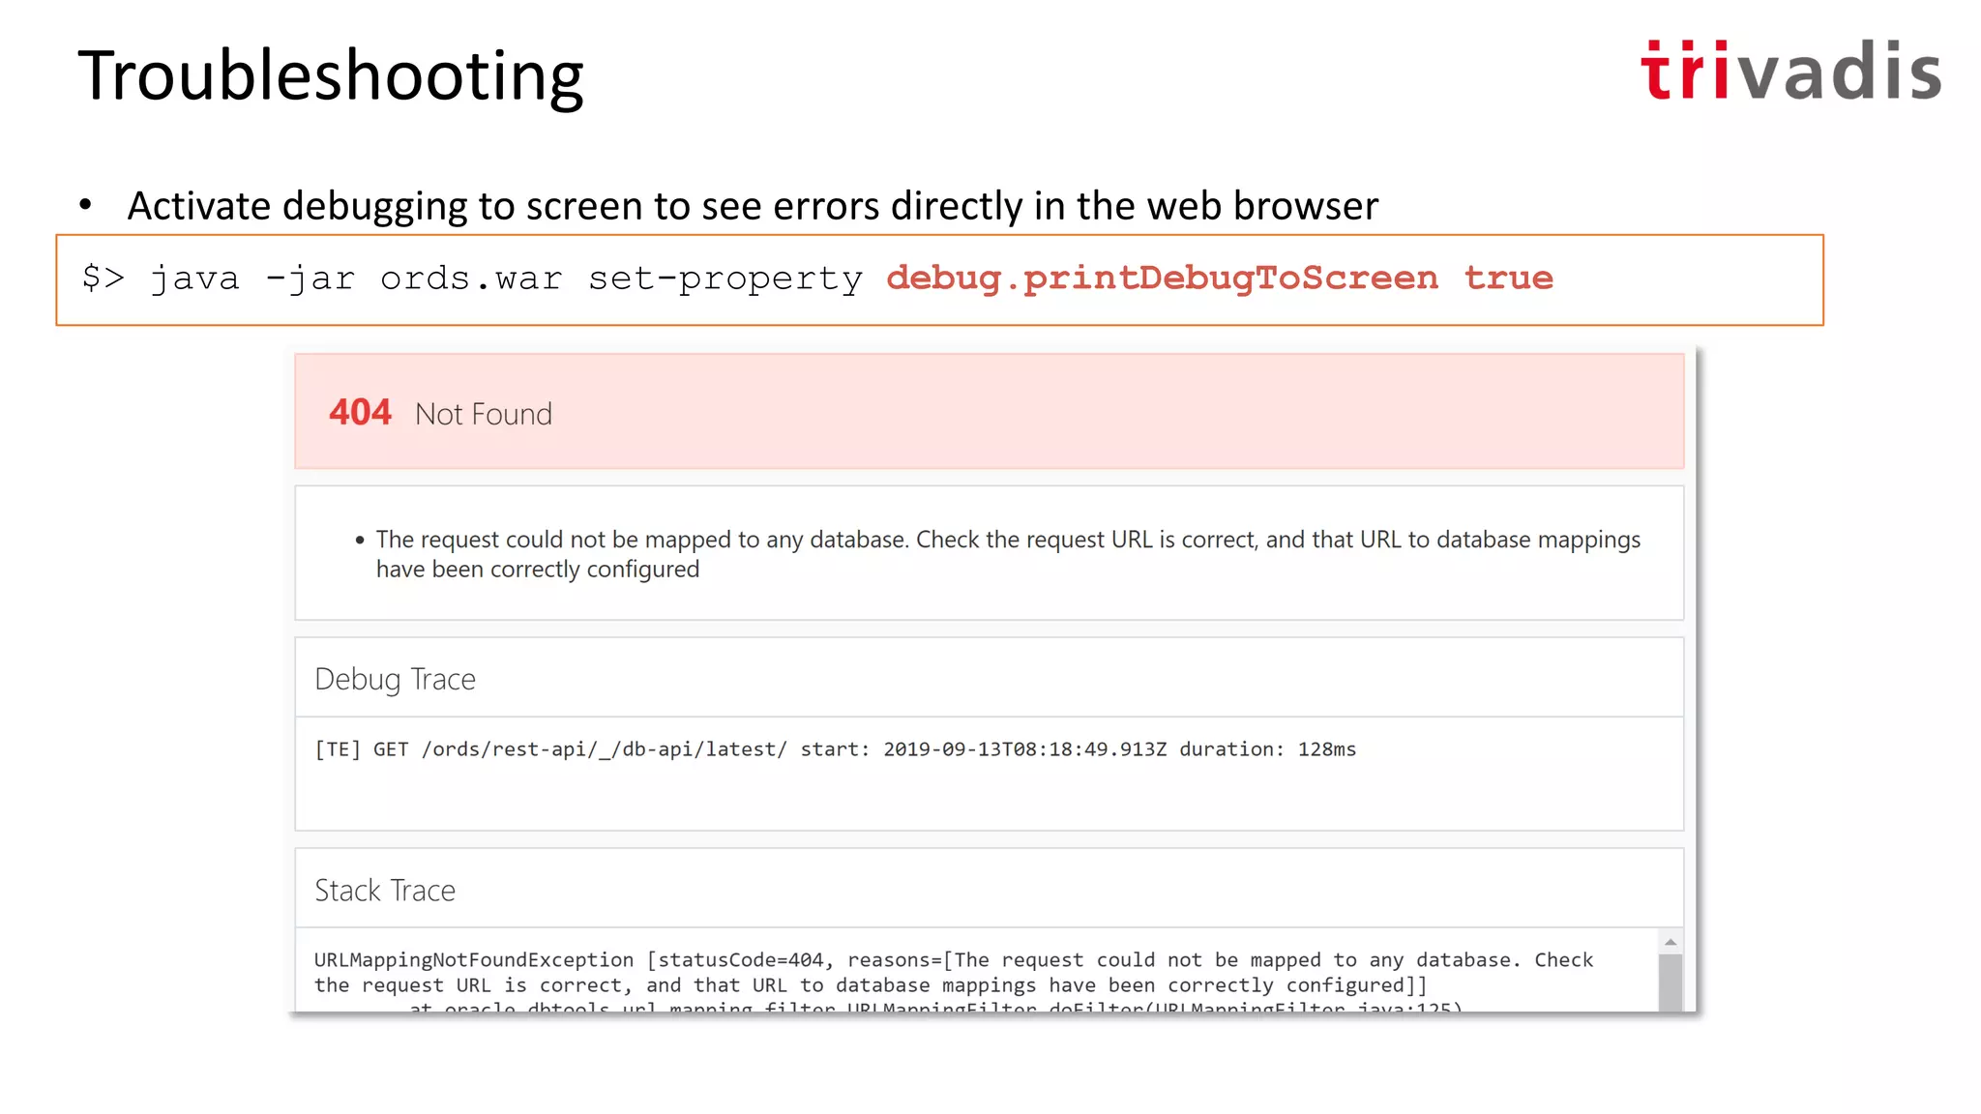Click 'have been correctly configured' message line
This screenshot has width=1981, height=1114.
coord(538,570)
